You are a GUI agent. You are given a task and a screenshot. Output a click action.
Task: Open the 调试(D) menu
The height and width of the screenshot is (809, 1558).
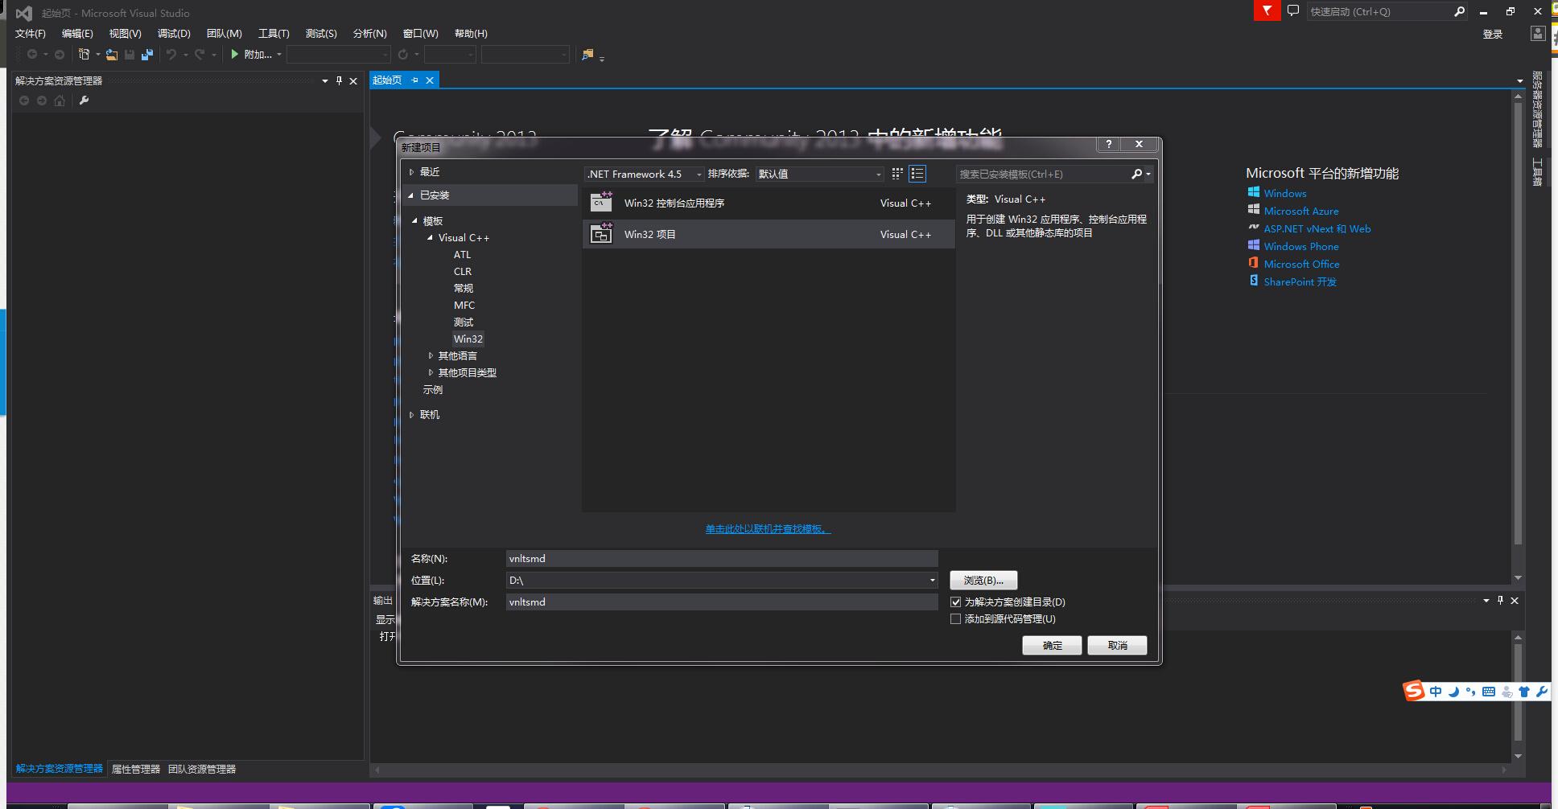tap(174, 34)
